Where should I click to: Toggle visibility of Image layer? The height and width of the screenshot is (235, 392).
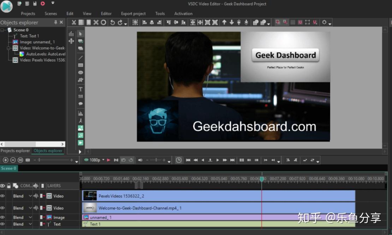pyautogui.click(x=2, y=217)
